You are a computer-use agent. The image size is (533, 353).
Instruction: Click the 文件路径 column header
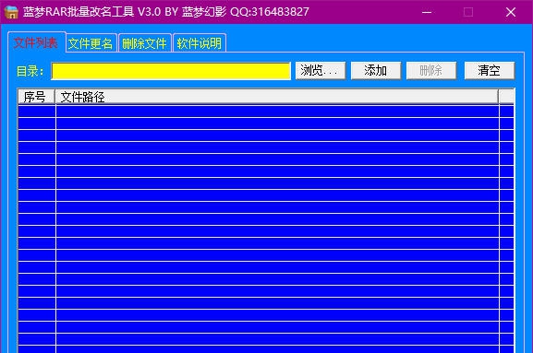click(277, 97)
